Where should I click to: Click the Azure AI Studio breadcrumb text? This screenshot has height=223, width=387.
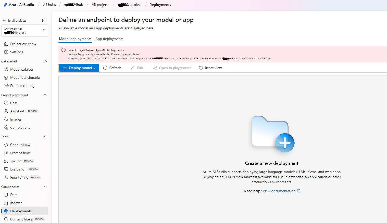pyautogui.click(x=21, y=5)
